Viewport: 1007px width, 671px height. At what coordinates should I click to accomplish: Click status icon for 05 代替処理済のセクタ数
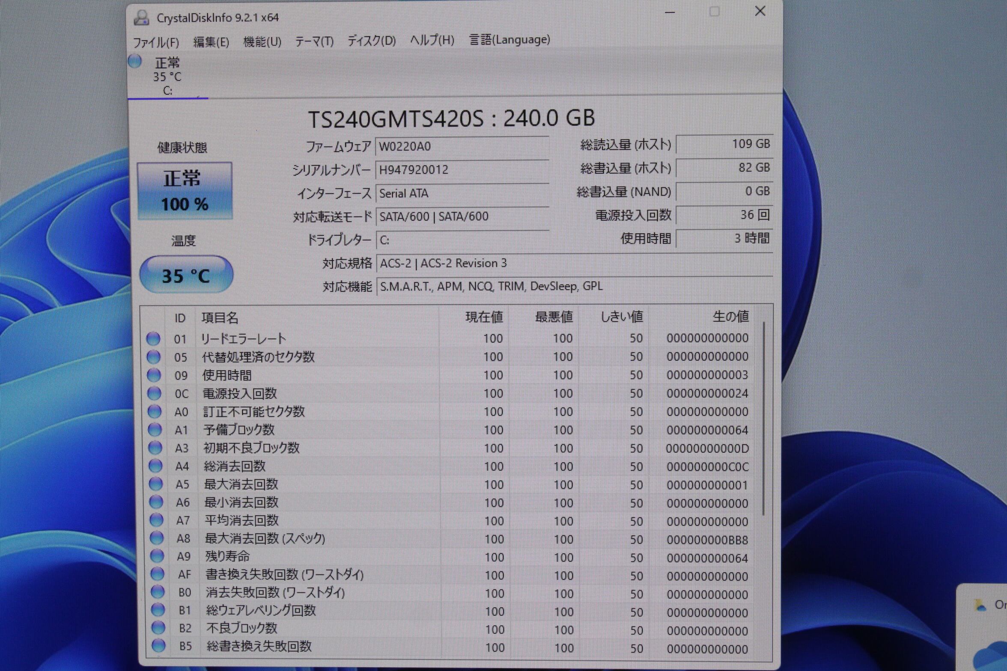coord(154,357)
